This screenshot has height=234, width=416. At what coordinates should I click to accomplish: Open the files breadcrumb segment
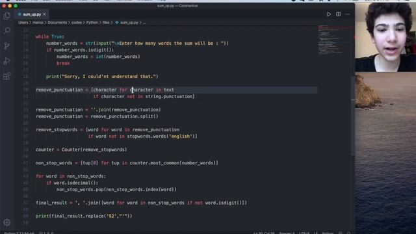[106, 23]
